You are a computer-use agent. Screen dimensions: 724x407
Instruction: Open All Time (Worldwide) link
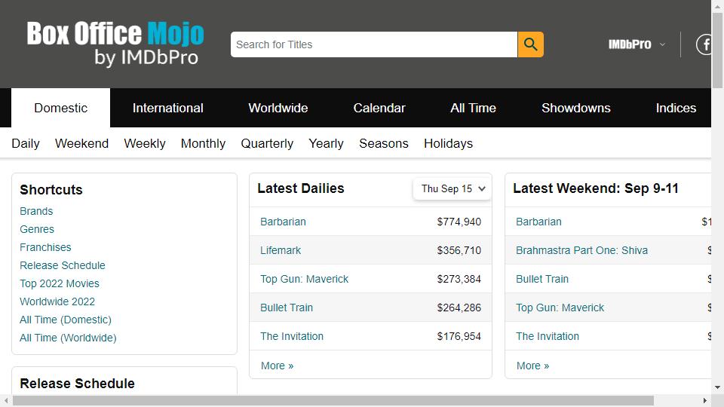(x=68, y=338)
